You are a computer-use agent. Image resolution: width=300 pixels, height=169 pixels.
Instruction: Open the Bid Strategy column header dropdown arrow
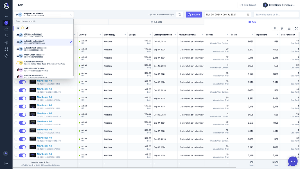125,35
